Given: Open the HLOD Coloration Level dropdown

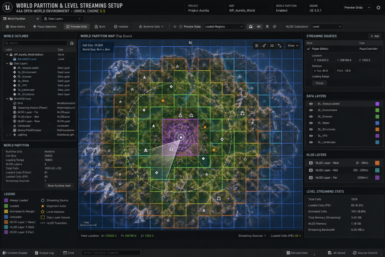Looking at the screenshot, I should [327, 27].
